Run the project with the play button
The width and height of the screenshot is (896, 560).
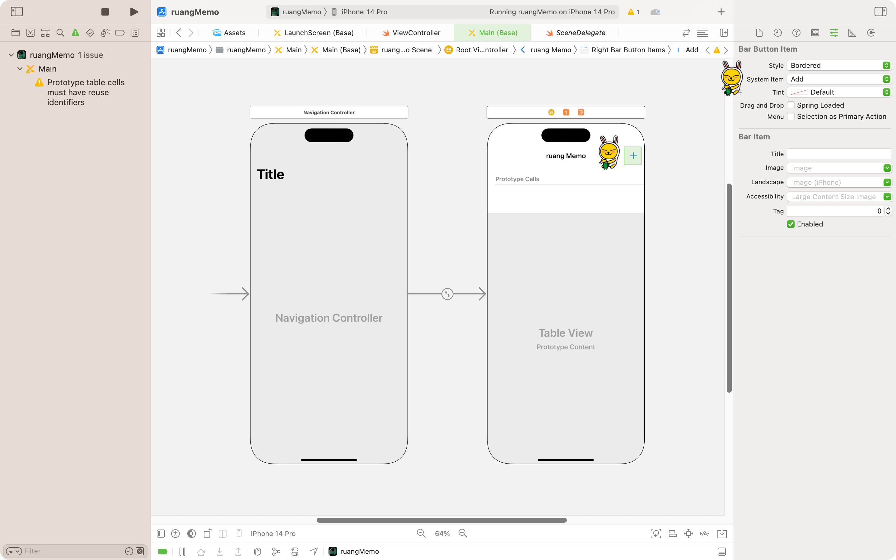pos(134,12)
